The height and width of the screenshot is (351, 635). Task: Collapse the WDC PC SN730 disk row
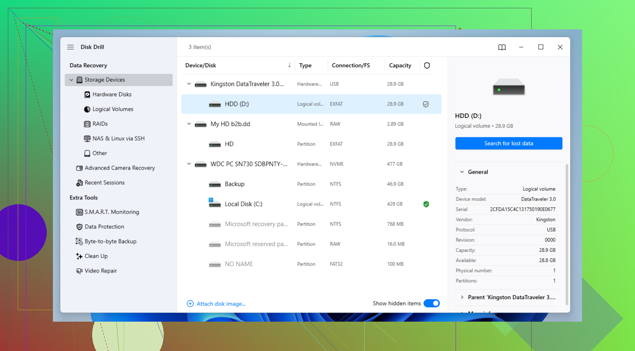pyautogui.click(x=189, y=164)
